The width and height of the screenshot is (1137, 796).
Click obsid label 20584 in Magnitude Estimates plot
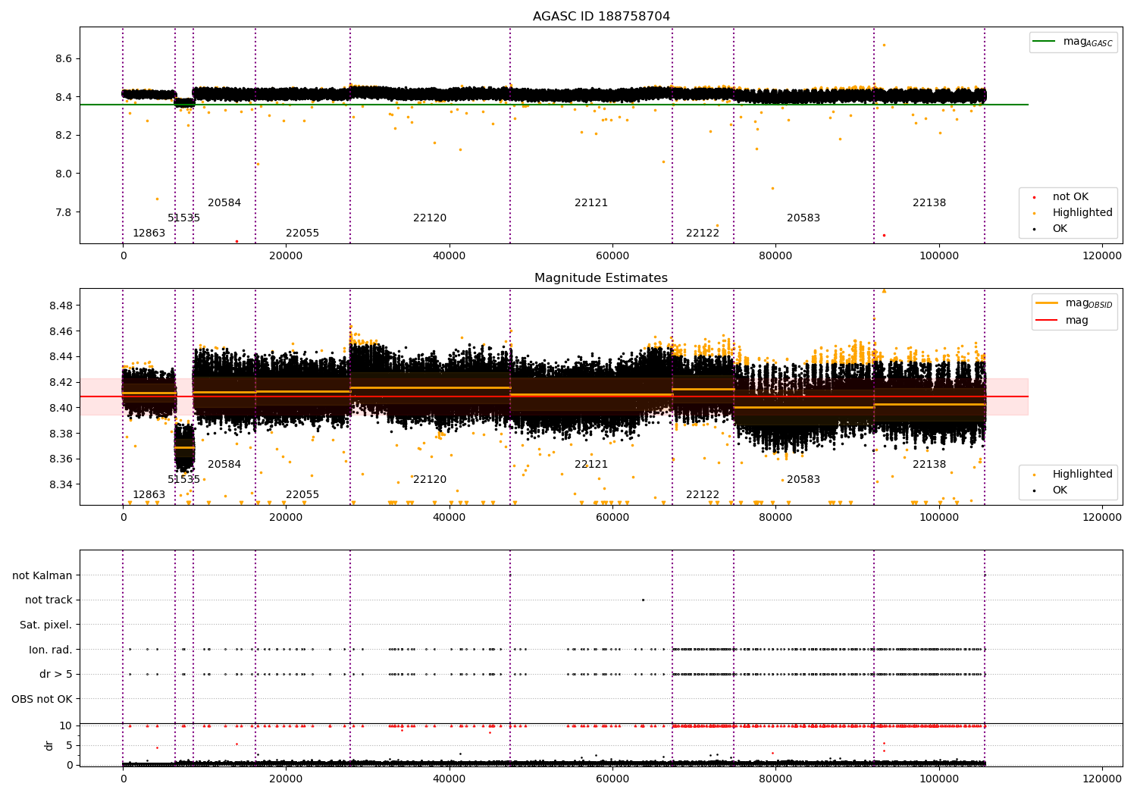tap(224, 465)
